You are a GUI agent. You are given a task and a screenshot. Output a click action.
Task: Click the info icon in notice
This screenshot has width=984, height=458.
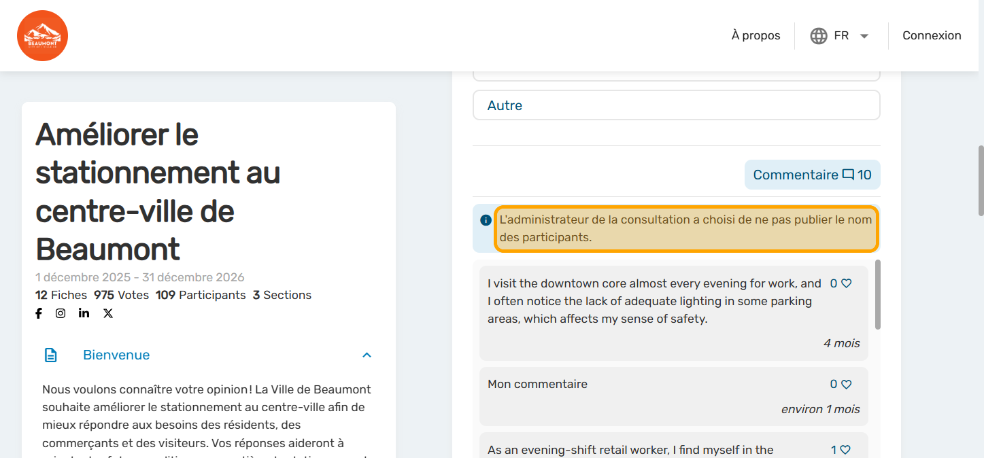pyautogui.click(x=486, y=220)
